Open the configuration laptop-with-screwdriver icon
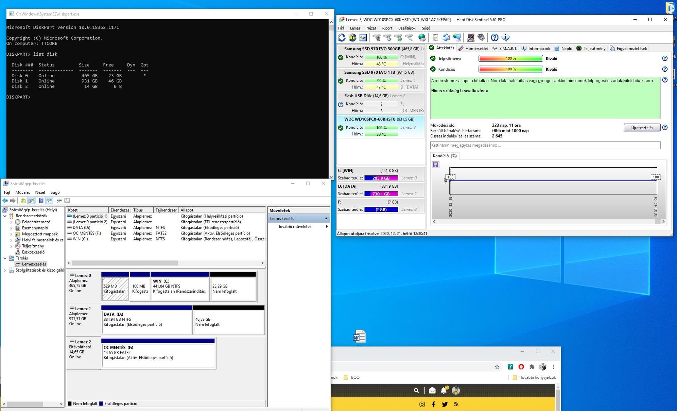Screen dimensions: 677x411 tap(470, 38)
